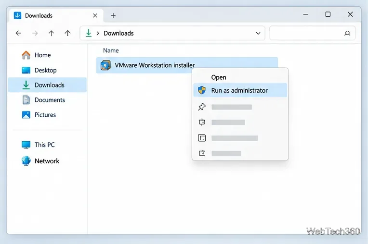Add a new tab with plus button
The height and width of the screenshot is (244, 368).
point(113,15)
